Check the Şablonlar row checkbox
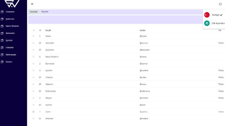The image size is (225, 126). [33, 50]
